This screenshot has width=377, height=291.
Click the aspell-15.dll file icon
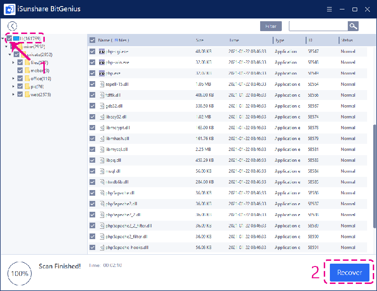point(102,84)
